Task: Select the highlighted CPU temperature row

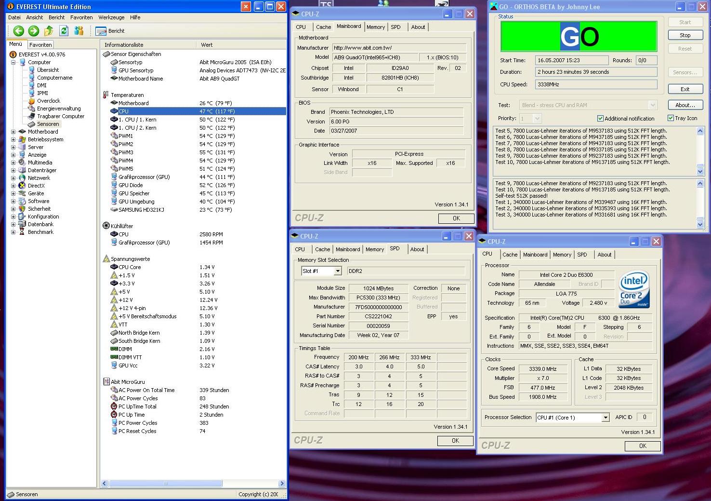Action: click(x=197, y=111)
